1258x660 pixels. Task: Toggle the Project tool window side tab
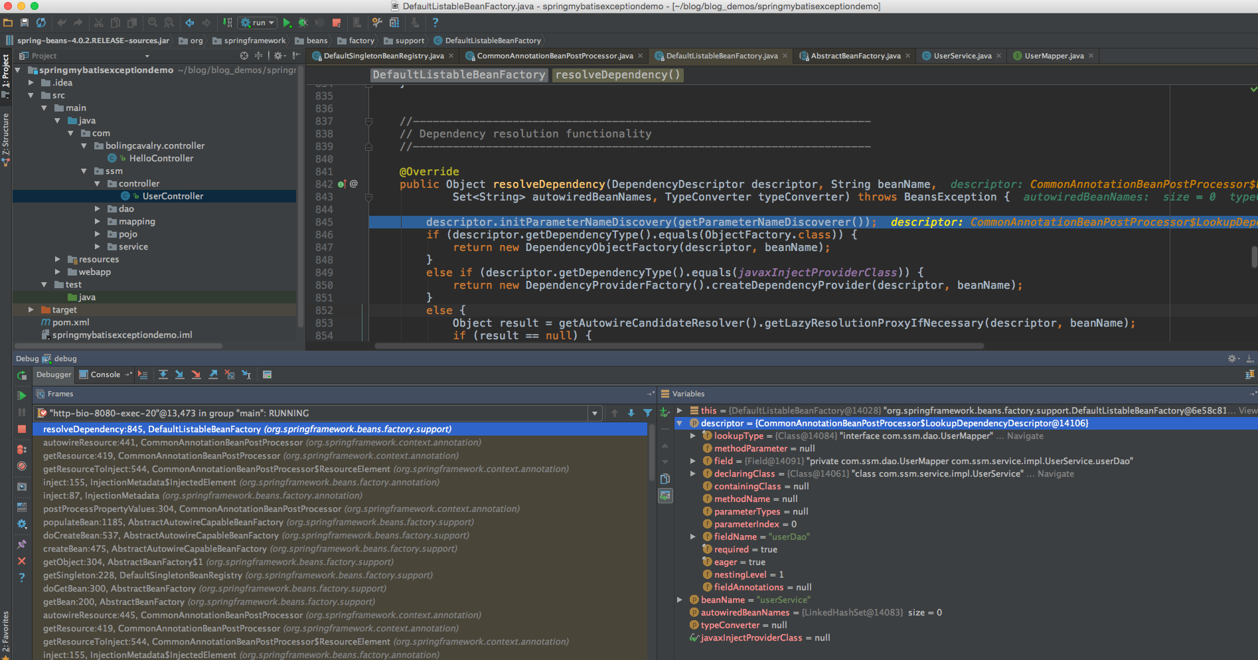(6, 72)
